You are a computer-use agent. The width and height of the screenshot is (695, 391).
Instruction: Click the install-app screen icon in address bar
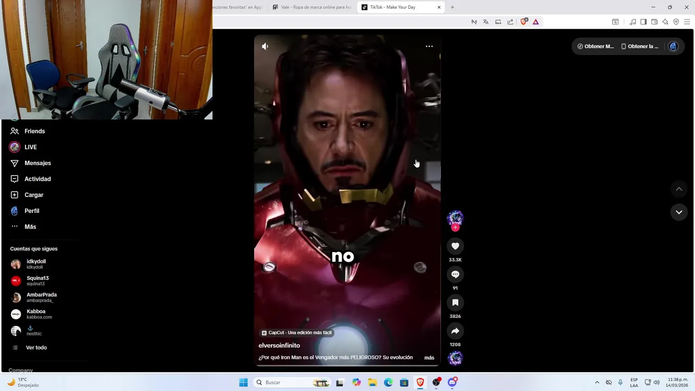pos(498,22)
